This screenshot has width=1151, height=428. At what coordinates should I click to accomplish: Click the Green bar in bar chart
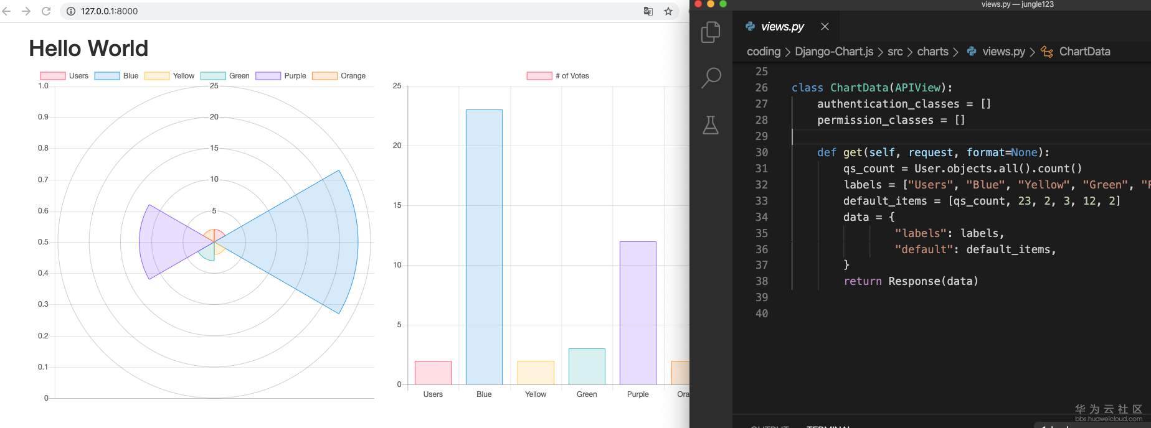tap(587, 366)
